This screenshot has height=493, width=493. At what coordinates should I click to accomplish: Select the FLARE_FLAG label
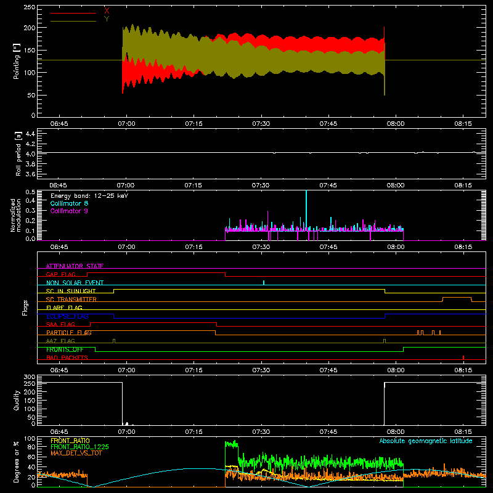pos(64,308)
